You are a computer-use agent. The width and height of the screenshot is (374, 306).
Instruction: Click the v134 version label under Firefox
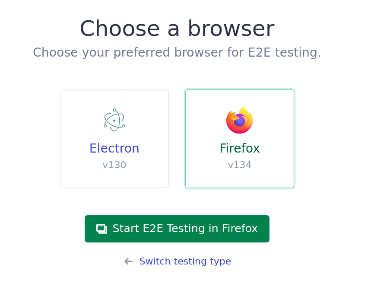pyautogui.click(x=239, y=165)
